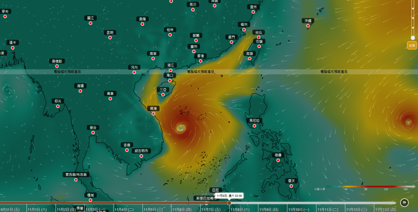Click the typhoon eye icon near Vietnam
Viewport: 418px width, 212px height.
pos(181,128)
